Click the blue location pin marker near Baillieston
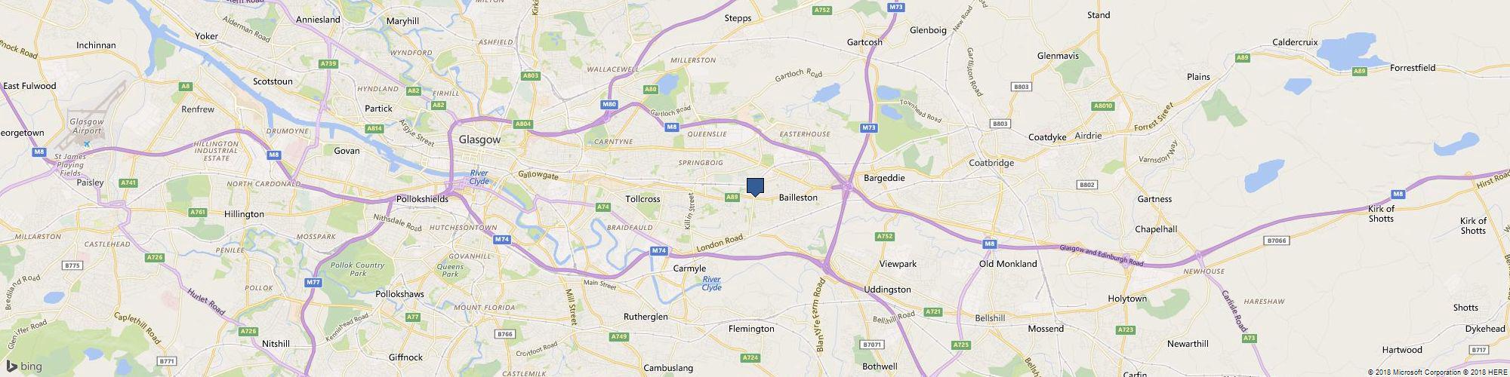 755,188
